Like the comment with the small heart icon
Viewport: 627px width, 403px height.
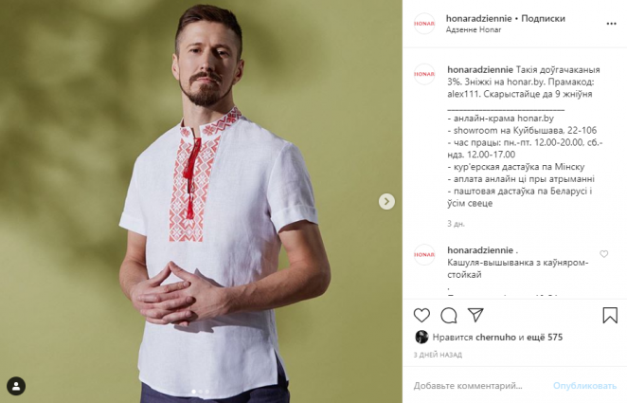pyautogui.click(x=604, y=254)
